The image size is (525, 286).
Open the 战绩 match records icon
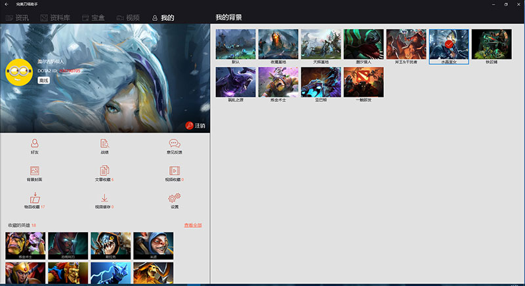pos(104,143)
